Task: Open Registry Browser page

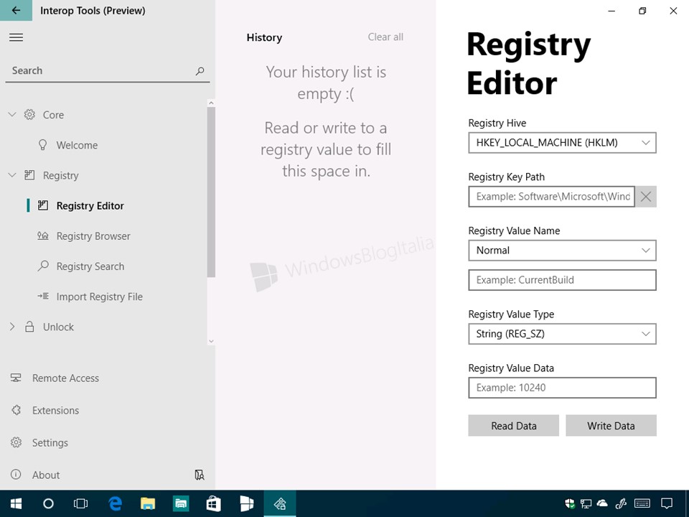Action: tap(93, 236)
